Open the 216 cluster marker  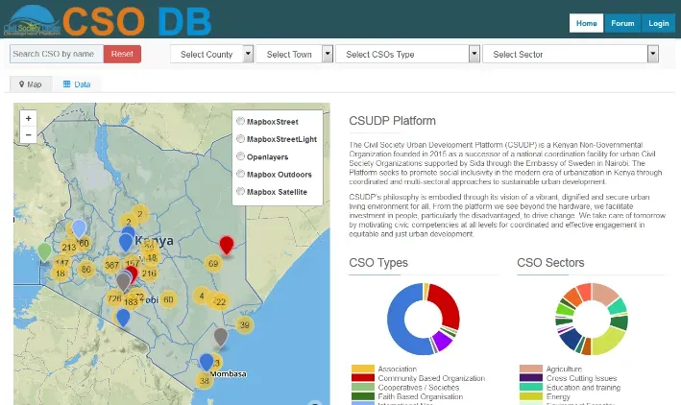pos(149,274)
